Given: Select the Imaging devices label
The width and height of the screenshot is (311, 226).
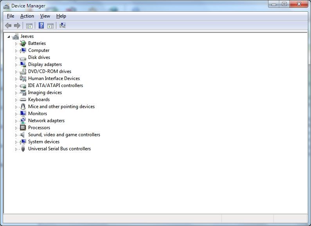Looking at the screenshot, I should tap(45, 93).
